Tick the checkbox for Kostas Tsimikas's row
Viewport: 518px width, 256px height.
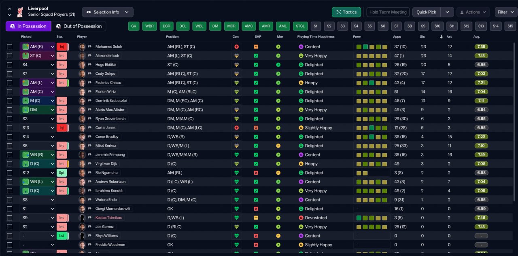tap(10, 218)
